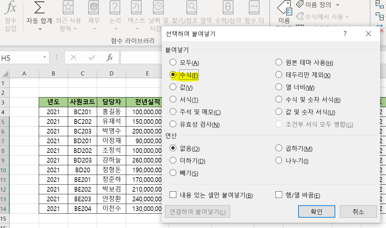The height and width of the screenshot is (228, 386).
Task: Click the cell containing BD203
Action: point(82,160)
